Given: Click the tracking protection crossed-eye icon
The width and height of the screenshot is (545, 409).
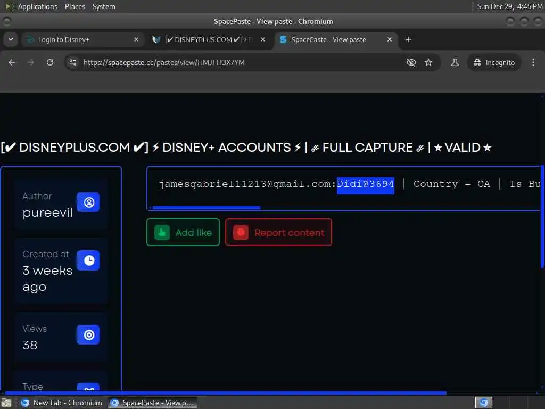Looking at the screenshot, I should (411, 62).
